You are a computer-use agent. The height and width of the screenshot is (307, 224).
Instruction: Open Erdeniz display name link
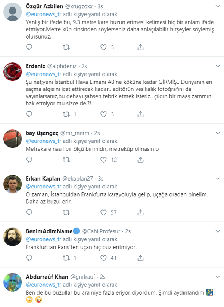[x=35, y=66]
